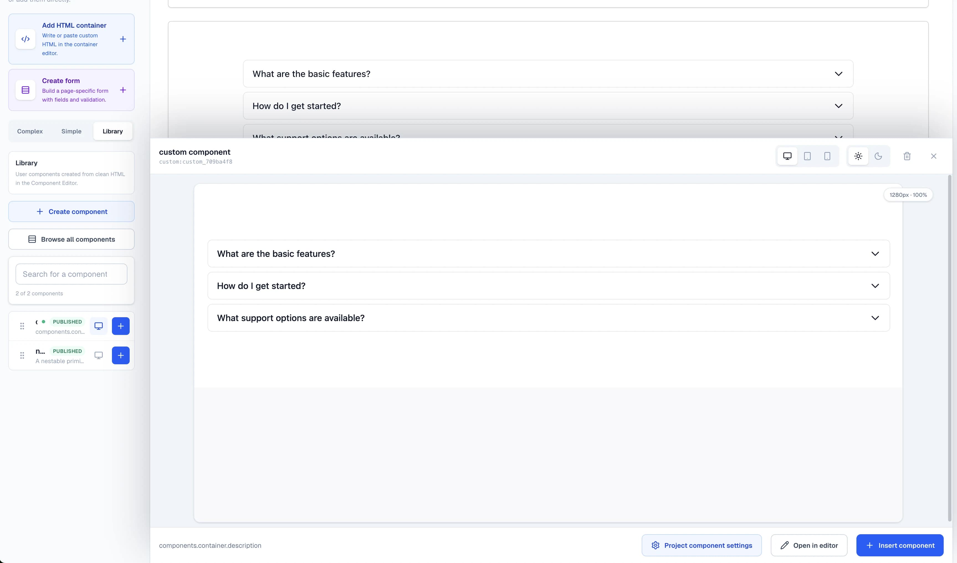
Task: Expand 'What are the basic features?' on page canvas
Action: point(548,74)
